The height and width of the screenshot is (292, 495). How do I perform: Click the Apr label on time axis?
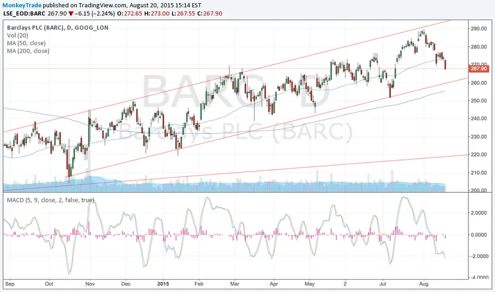(274, 284)
